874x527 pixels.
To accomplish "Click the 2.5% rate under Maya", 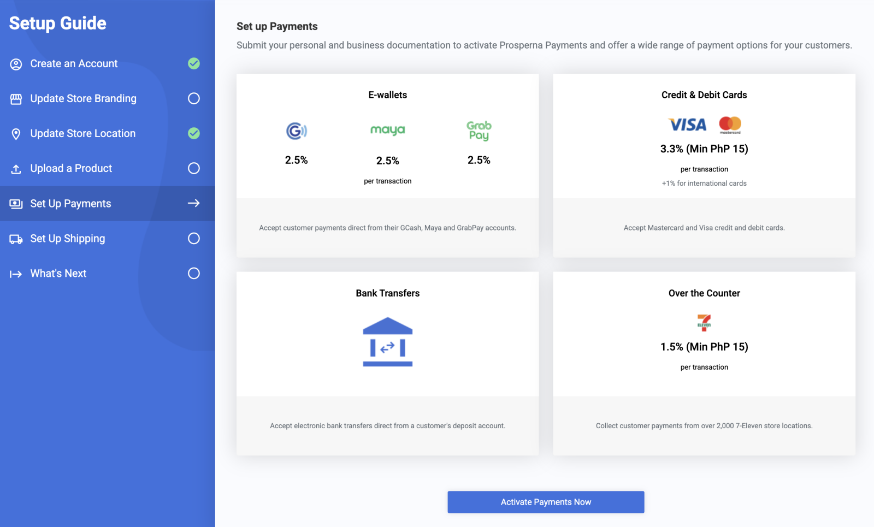I will pyautogui.click(x=388, y=161).
